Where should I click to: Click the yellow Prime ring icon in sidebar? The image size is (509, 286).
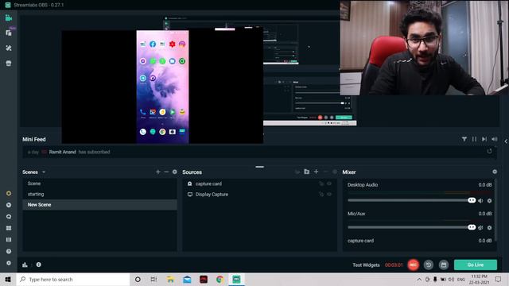(9, 193)
